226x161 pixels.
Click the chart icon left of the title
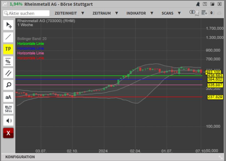(5, 4)
